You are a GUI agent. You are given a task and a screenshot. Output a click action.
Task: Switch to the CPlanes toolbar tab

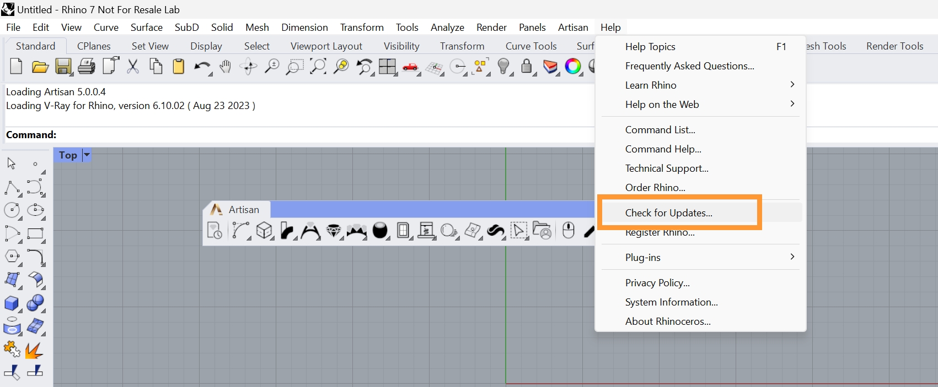pyautogui.click(x=94, y=46)
